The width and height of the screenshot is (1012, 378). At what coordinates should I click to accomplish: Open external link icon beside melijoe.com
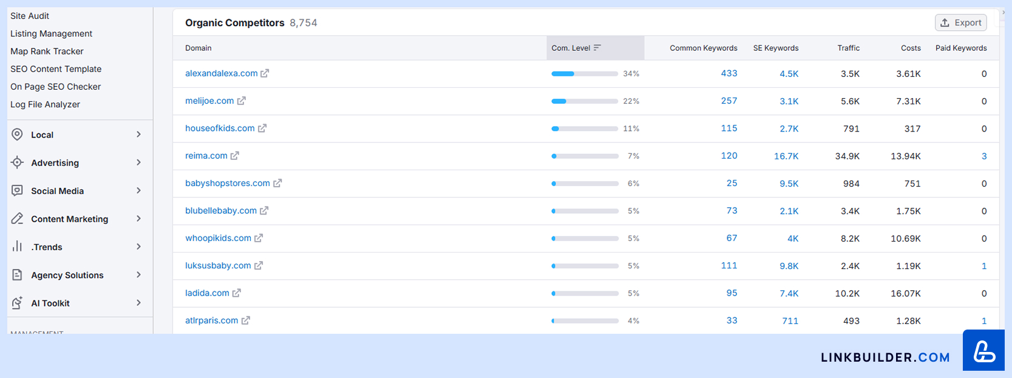(x=241, y=101)
